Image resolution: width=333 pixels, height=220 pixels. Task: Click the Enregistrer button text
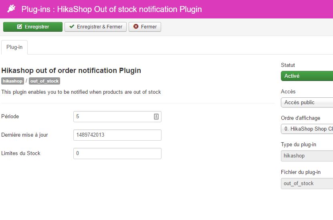pos(37,27)
